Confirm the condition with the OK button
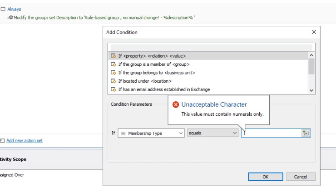The width and height of the screenshot is (336, 188). tap(266, 177)
